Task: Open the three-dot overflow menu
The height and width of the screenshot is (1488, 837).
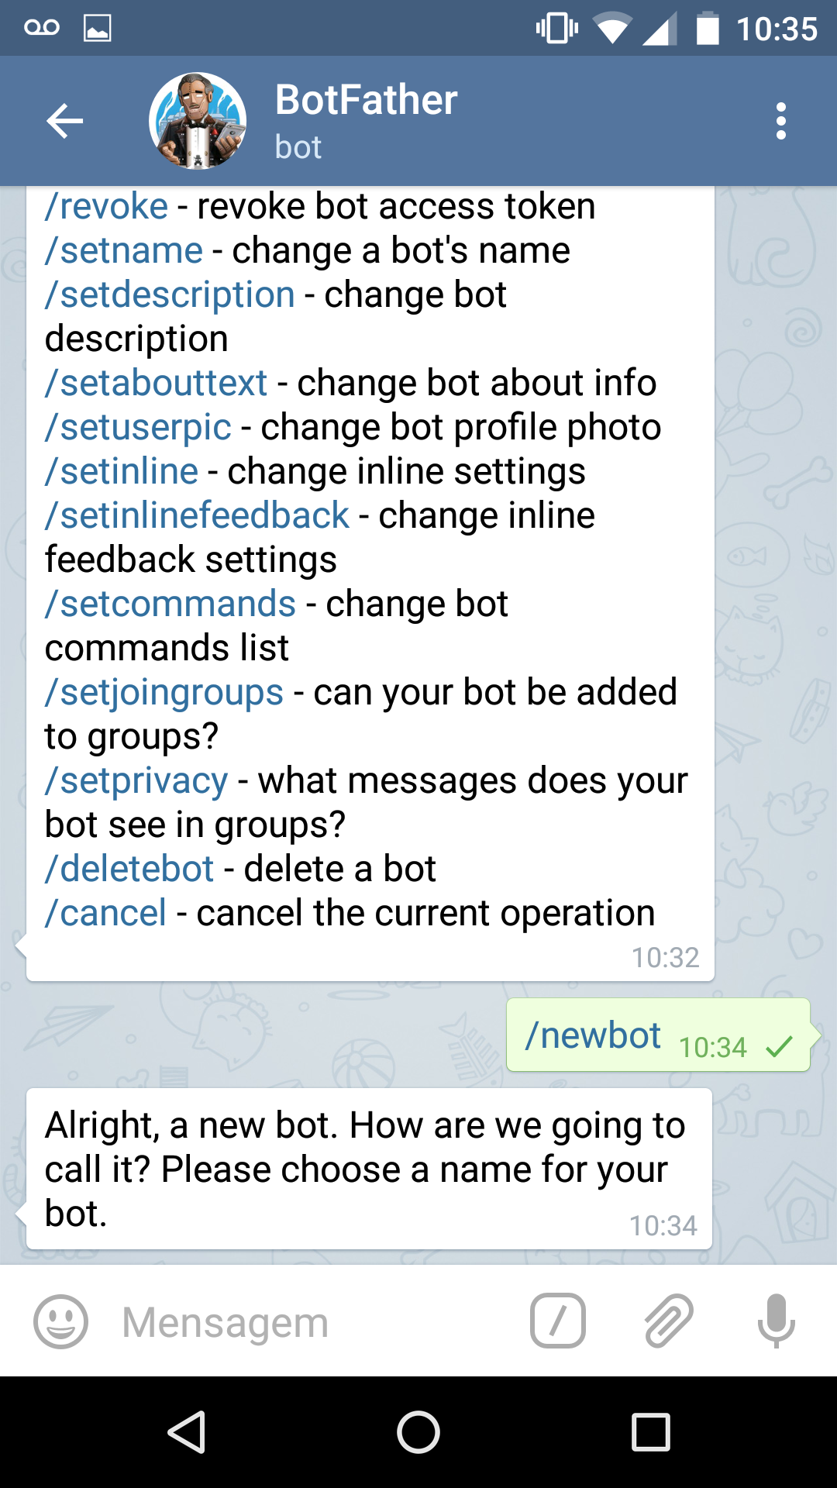Action: tap(780, 121)
